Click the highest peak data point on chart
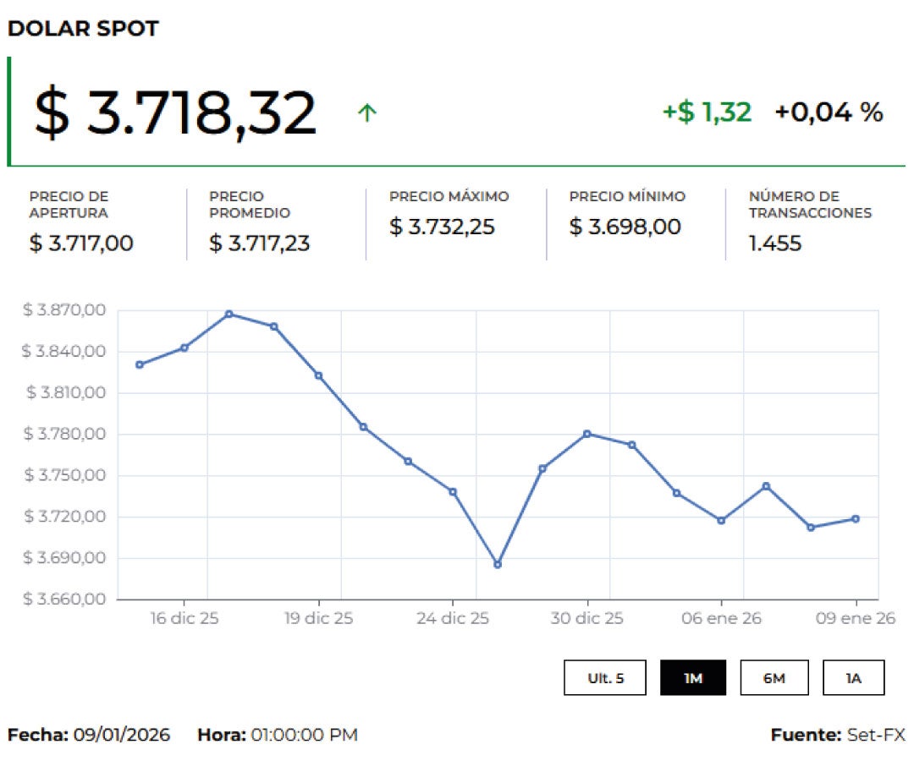Image resolution: width=914 pixels, height=761 pixels. click(x=228, y=314)
